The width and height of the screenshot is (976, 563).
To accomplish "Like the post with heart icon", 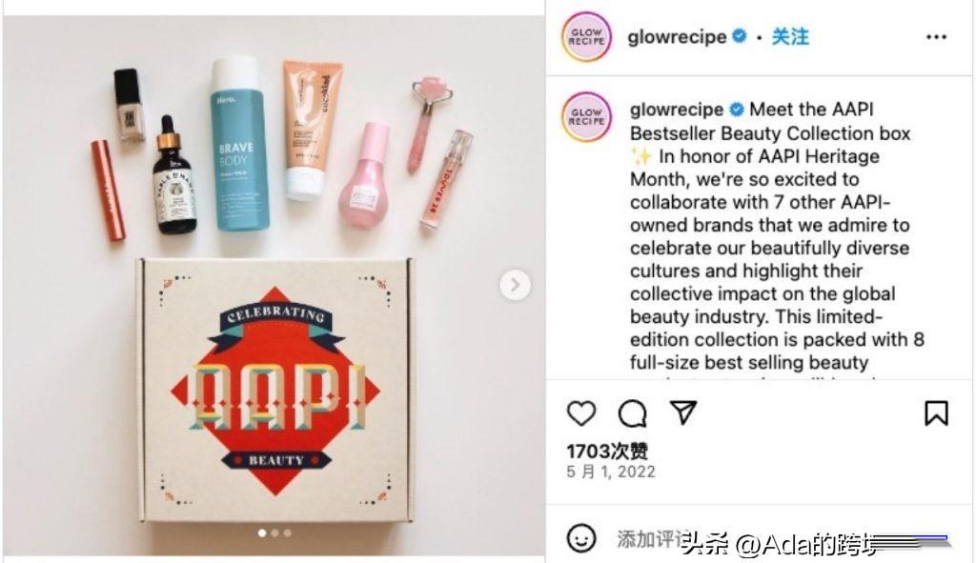I will coord(581,413).
